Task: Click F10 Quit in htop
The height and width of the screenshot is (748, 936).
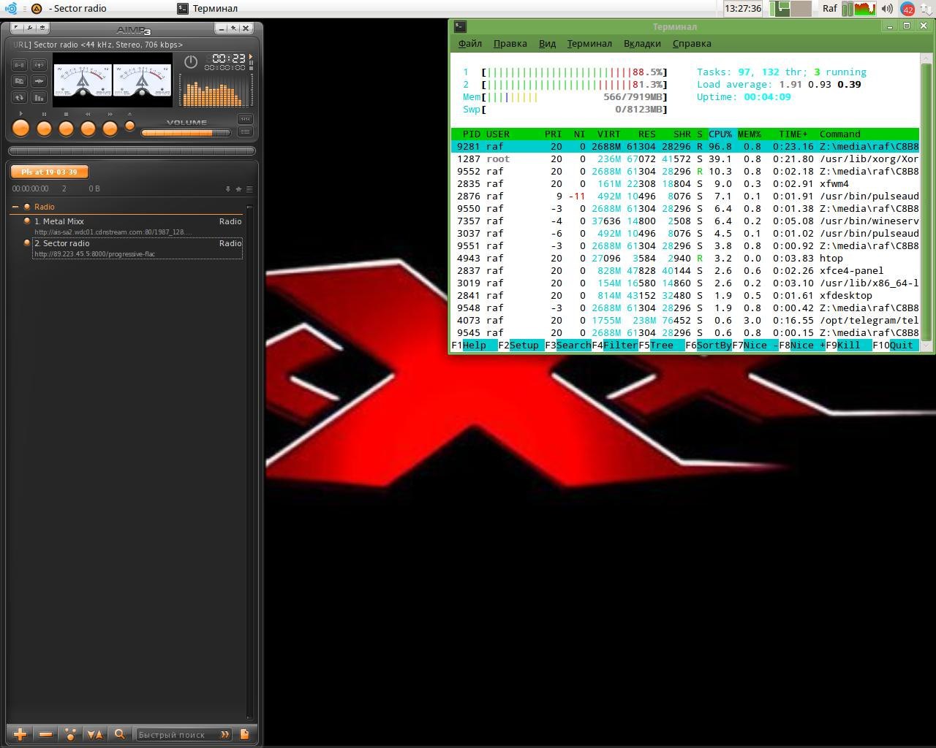Action: coord(895,346)
